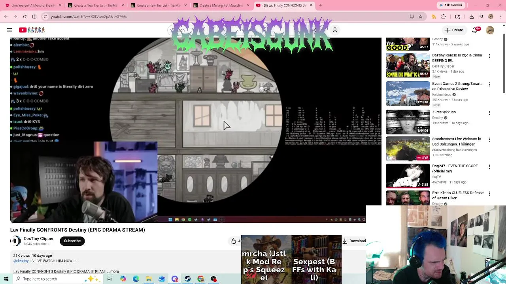
Task: Open options for Destiny Reacts to xQc video
Action: 489,56
